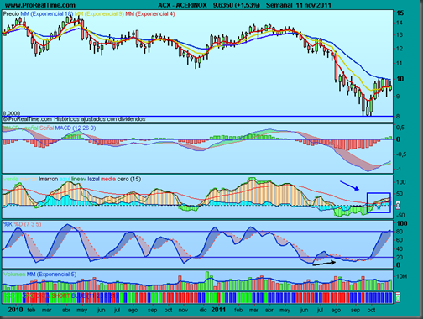Image resolution: width=423 pixels, height=319 pixels.
Task: Select the cero (15) legend label
Action: tap(129, 179)
